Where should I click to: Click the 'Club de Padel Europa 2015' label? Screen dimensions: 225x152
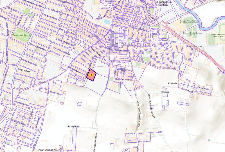193,34
